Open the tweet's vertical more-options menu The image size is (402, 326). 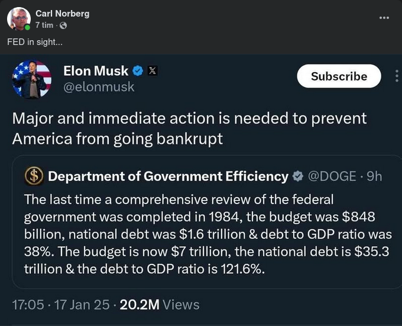396,76
